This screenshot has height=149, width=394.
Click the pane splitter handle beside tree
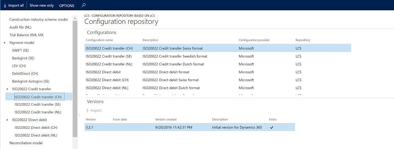(x=79, y=115)
